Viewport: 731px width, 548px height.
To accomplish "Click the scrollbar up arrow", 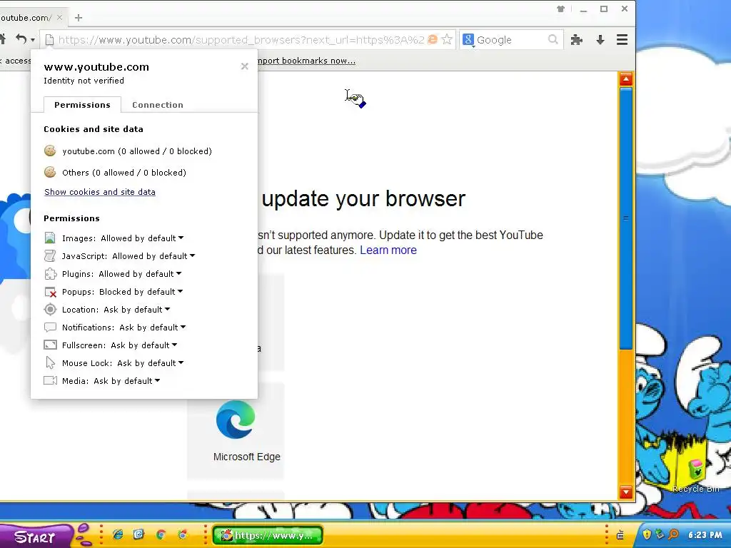I will pos(625,79).
